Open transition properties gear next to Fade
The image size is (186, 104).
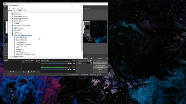pyautogui.click(x=91, y=61)
